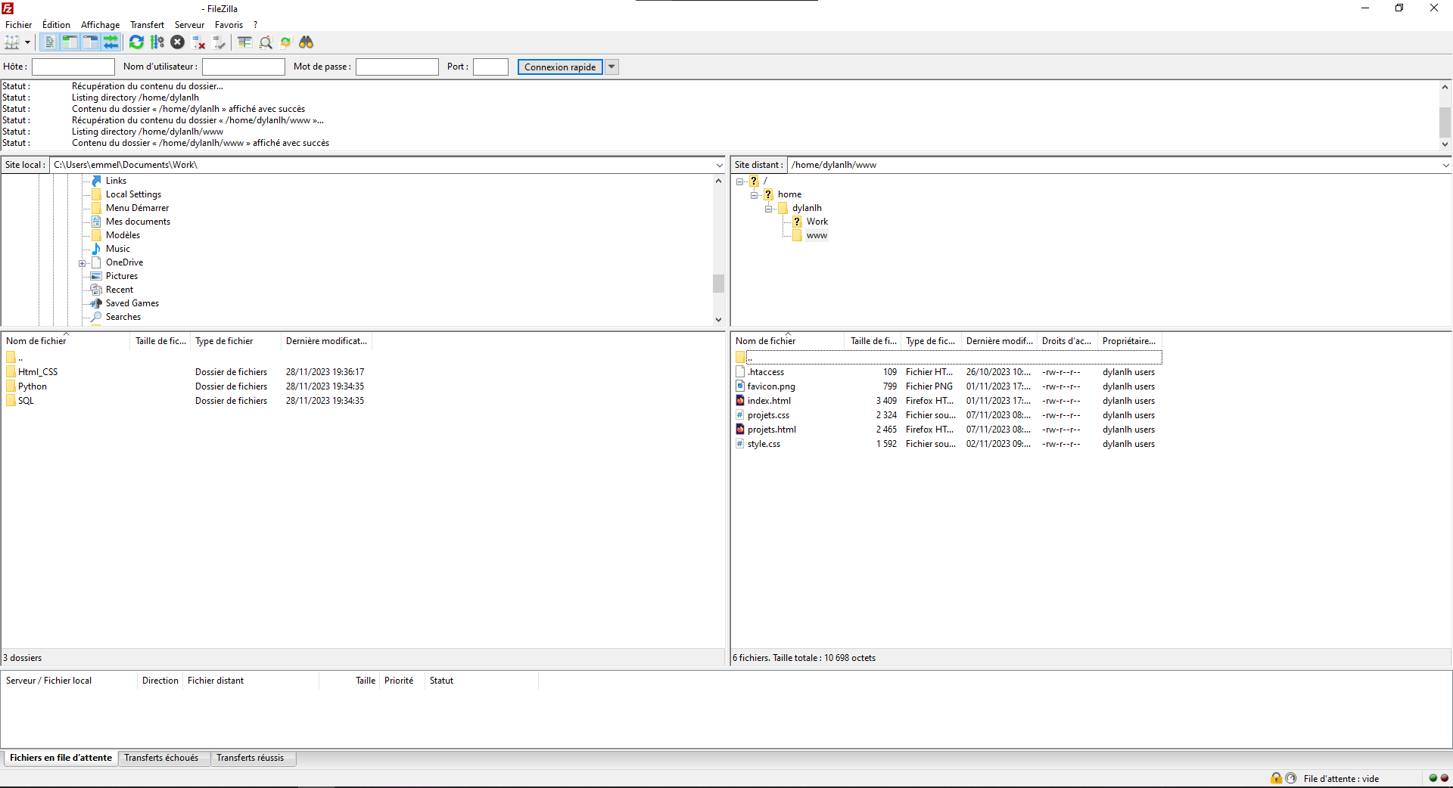Open the Site Manager
The image size is (1453, 788).
click(12, 42)
